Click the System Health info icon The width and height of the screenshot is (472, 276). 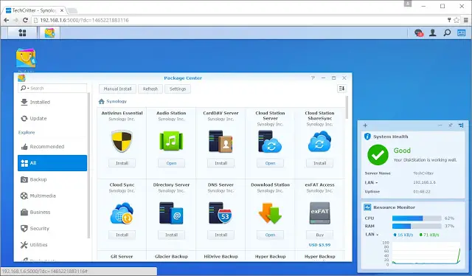coord(367,137)
